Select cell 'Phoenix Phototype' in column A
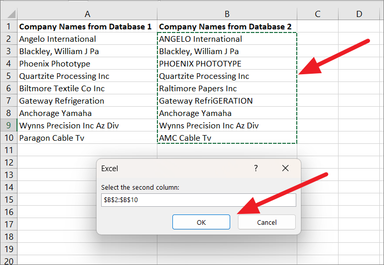The width and height of the screenshot is (384, 265). point(87,63)
